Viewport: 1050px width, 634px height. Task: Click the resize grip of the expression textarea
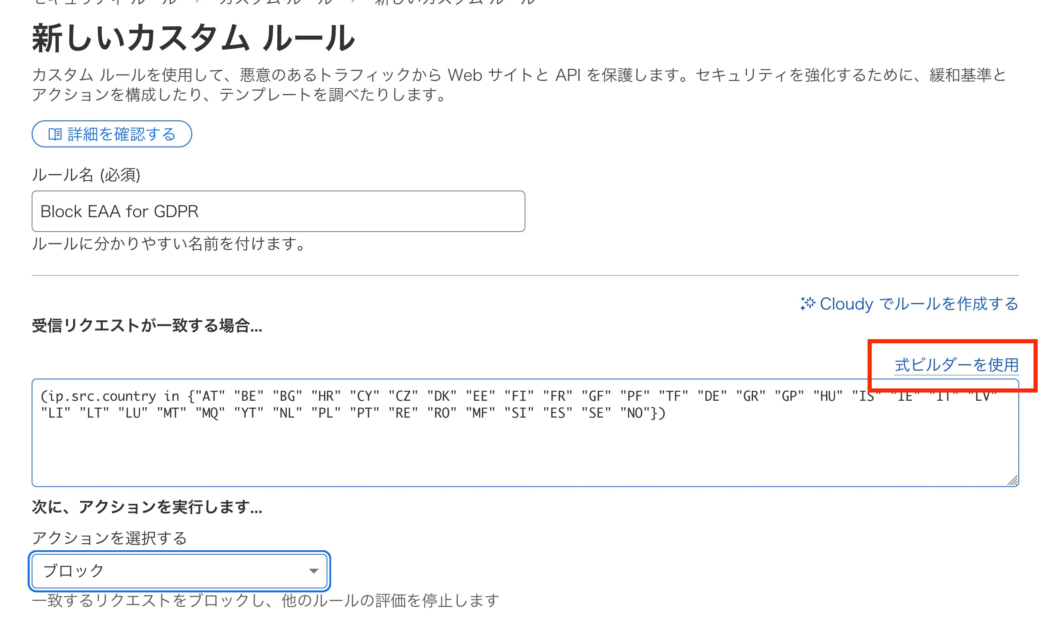(1013, 480)
